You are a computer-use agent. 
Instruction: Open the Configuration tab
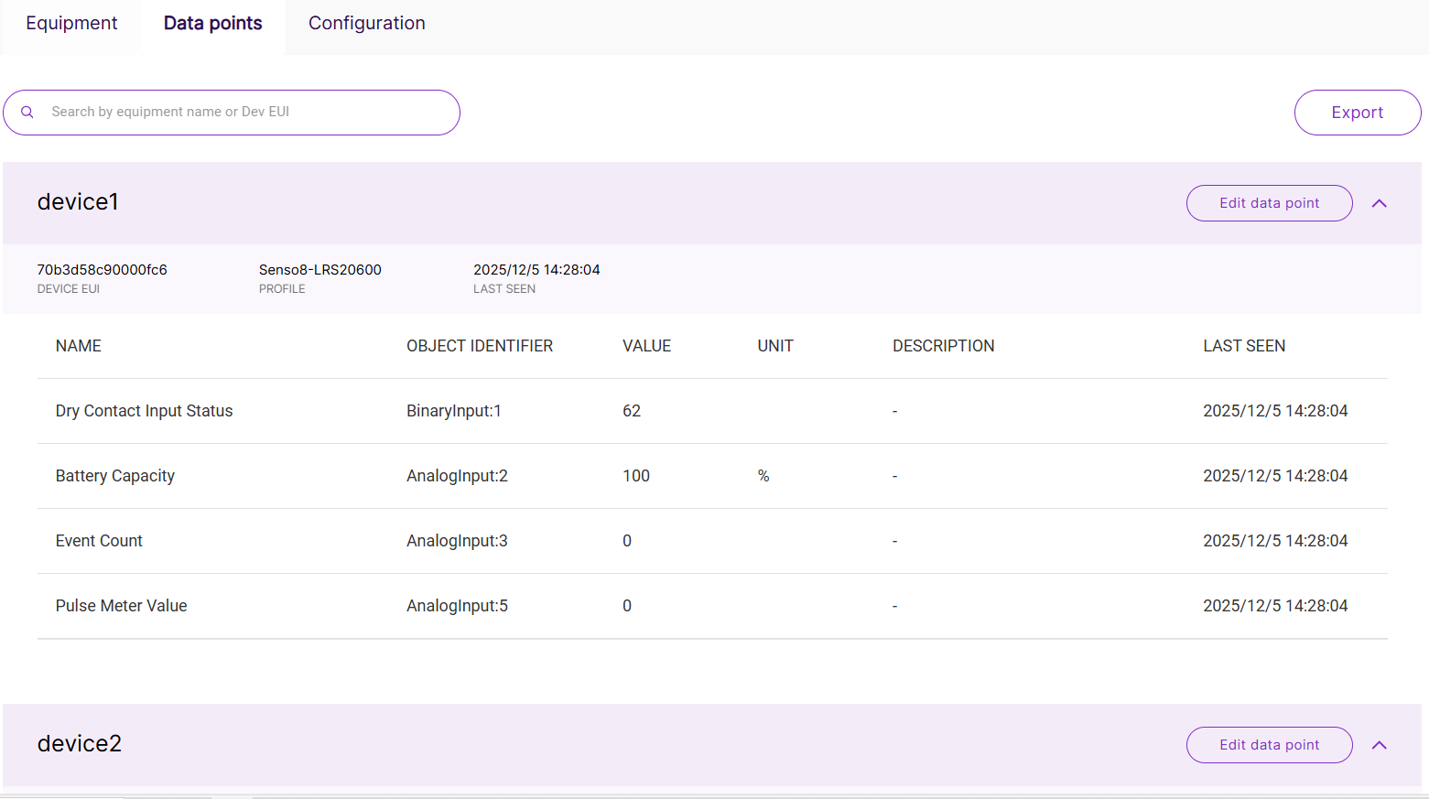coord(366,23)
